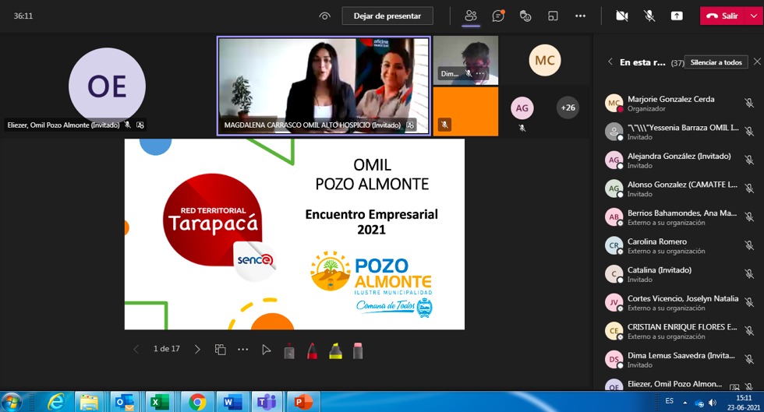Select the red pen tool

pos(312,350)
